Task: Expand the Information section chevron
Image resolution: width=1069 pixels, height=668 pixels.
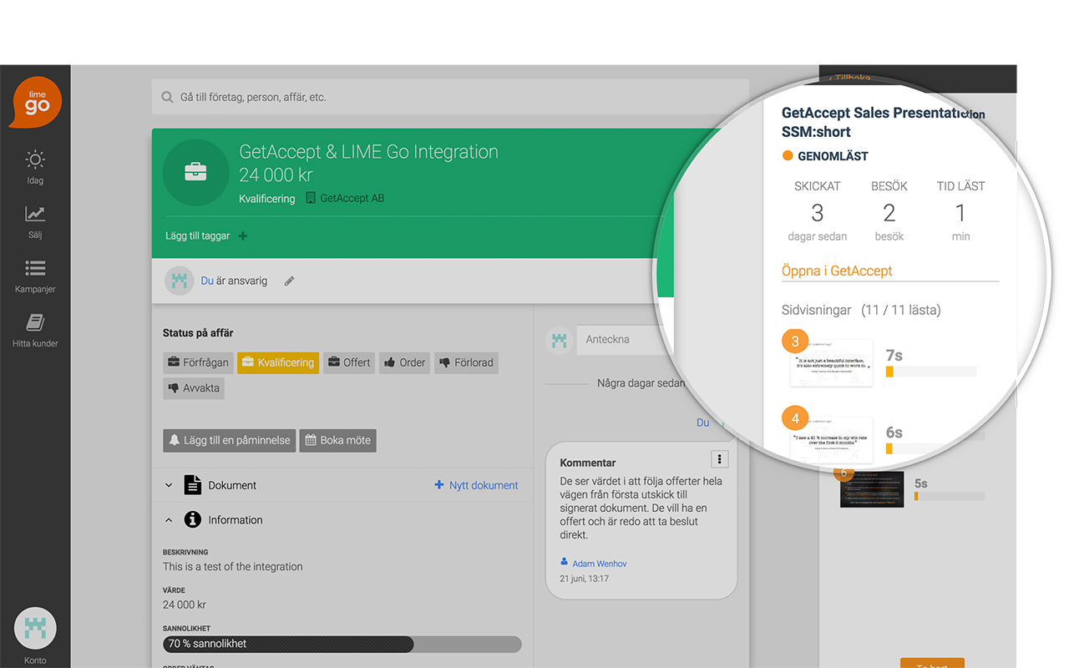Action: click(x=169, y=520)
